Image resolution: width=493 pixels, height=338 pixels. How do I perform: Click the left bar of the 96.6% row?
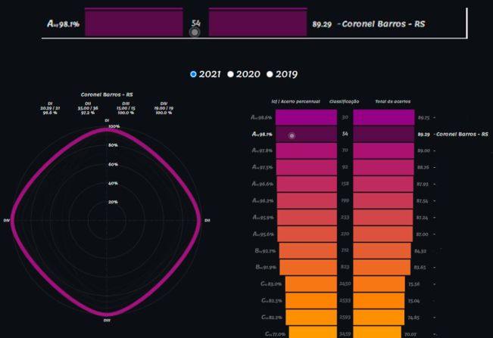click(307, 184)
